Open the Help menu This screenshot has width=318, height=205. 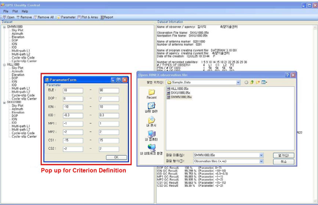point(24,11)
